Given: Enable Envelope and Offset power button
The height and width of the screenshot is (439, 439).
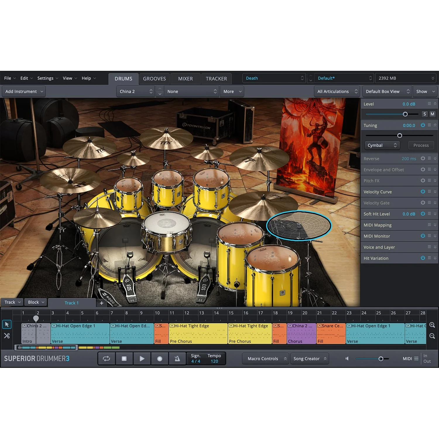Looking at the screenshot, I should 423,169.
